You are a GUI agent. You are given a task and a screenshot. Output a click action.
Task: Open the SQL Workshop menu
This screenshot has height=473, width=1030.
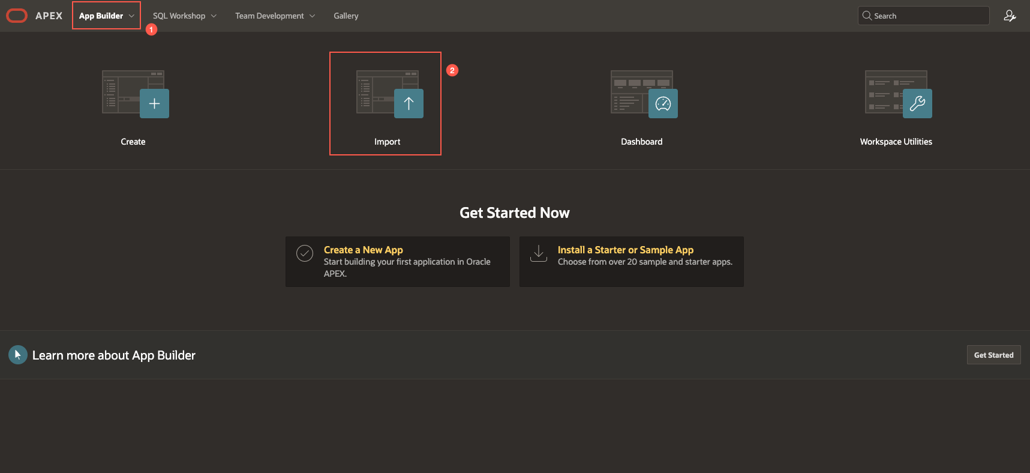pyautogui.click(x=184, y=16)
